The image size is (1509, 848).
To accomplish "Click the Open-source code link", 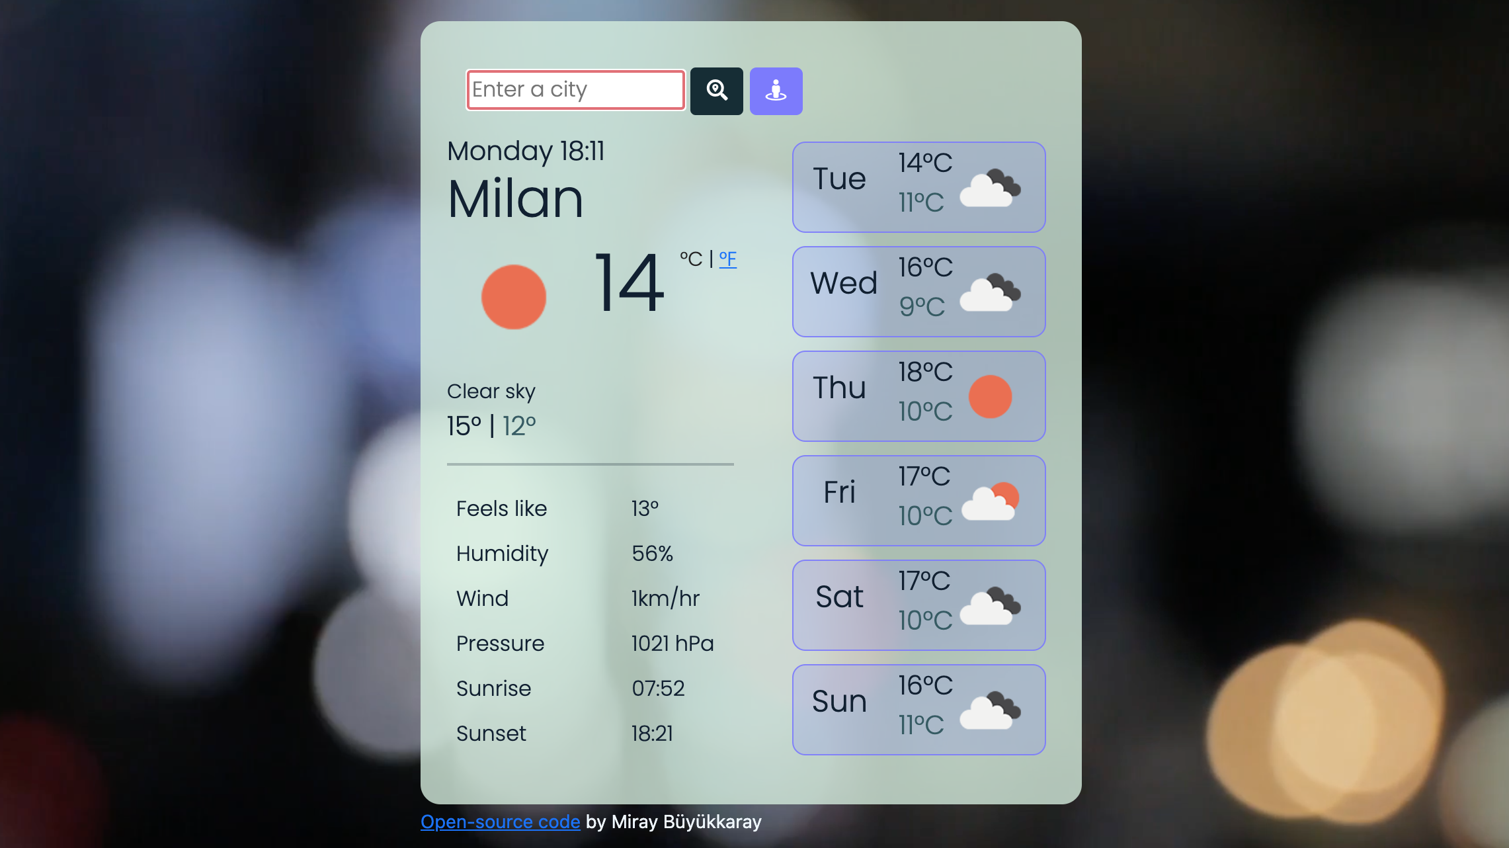I will click(499, 821).
